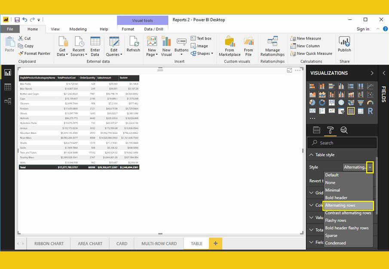Open the Fields well tab icon

pyautogui.click(x=316, y=130)
